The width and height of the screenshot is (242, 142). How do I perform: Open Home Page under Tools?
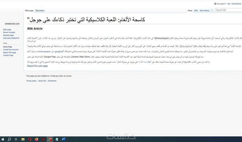(8, 47)
